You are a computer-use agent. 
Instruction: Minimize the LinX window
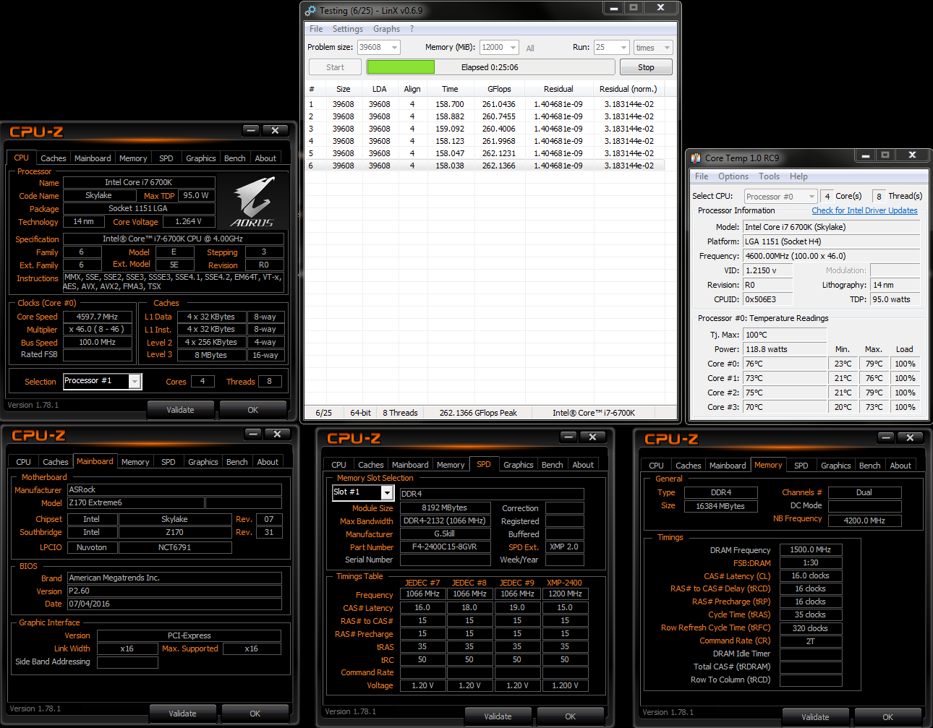[614, 8]
